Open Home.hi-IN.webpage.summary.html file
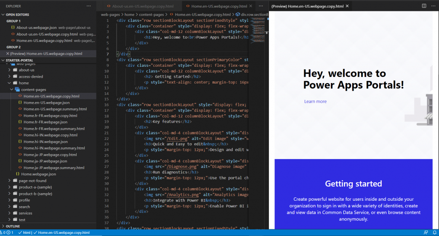 (x=54, y=148)
